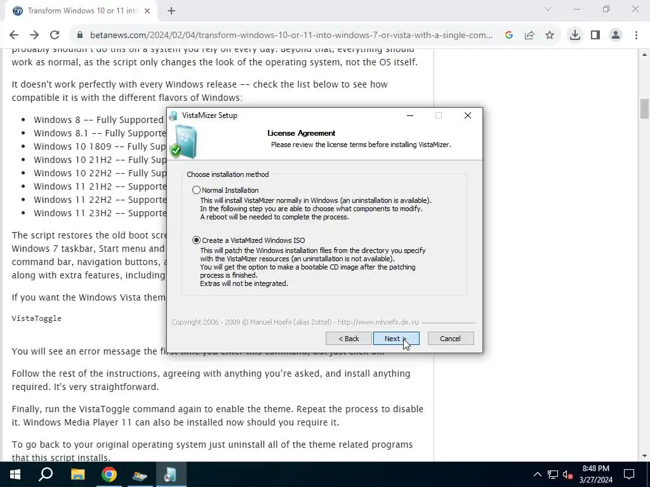Image resolution: width=650 pixels, height=487 pixels.
Task: Click the VistaToggle command text
Action: (x=36, y=318)
